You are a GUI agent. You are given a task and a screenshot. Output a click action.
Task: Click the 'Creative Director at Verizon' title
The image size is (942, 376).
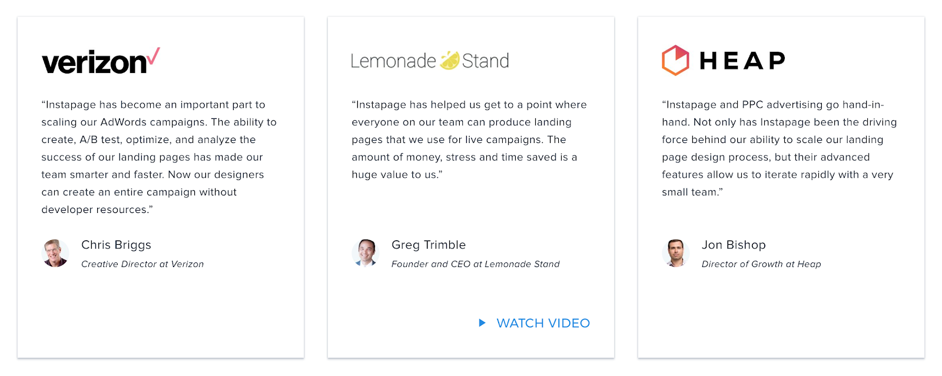[142, 264]
